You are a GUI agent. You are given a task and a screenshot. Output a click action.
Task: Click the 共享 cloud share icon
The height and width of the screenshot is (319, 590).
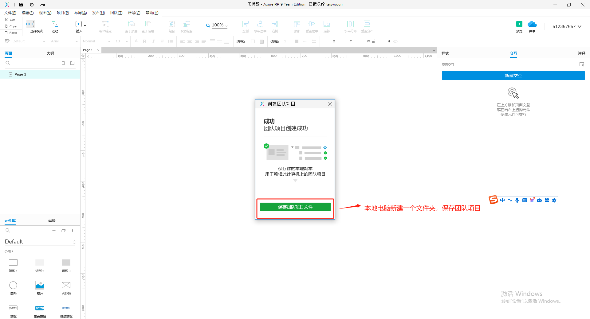(532, 26)
